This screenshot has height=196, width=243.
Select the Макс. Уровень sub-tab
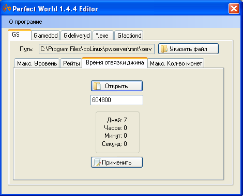[x=37, y=63]
